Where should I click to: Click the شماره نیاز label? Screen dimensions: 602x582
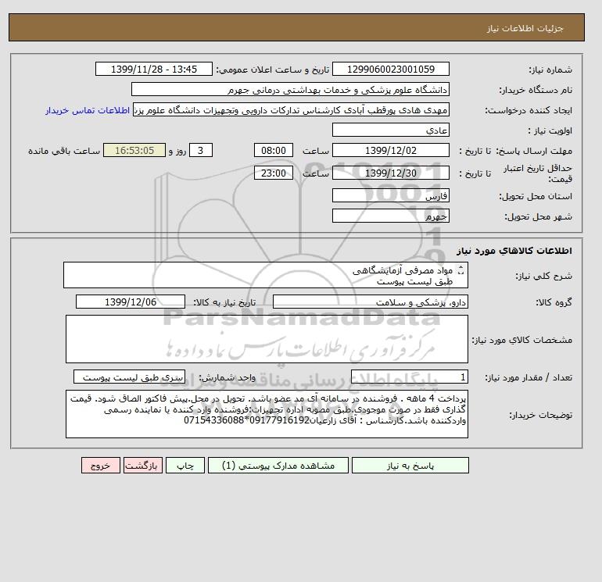tap(550, 70)
